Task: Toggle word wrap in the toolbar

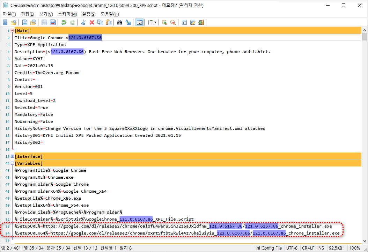Action: [x=139, y=23]
